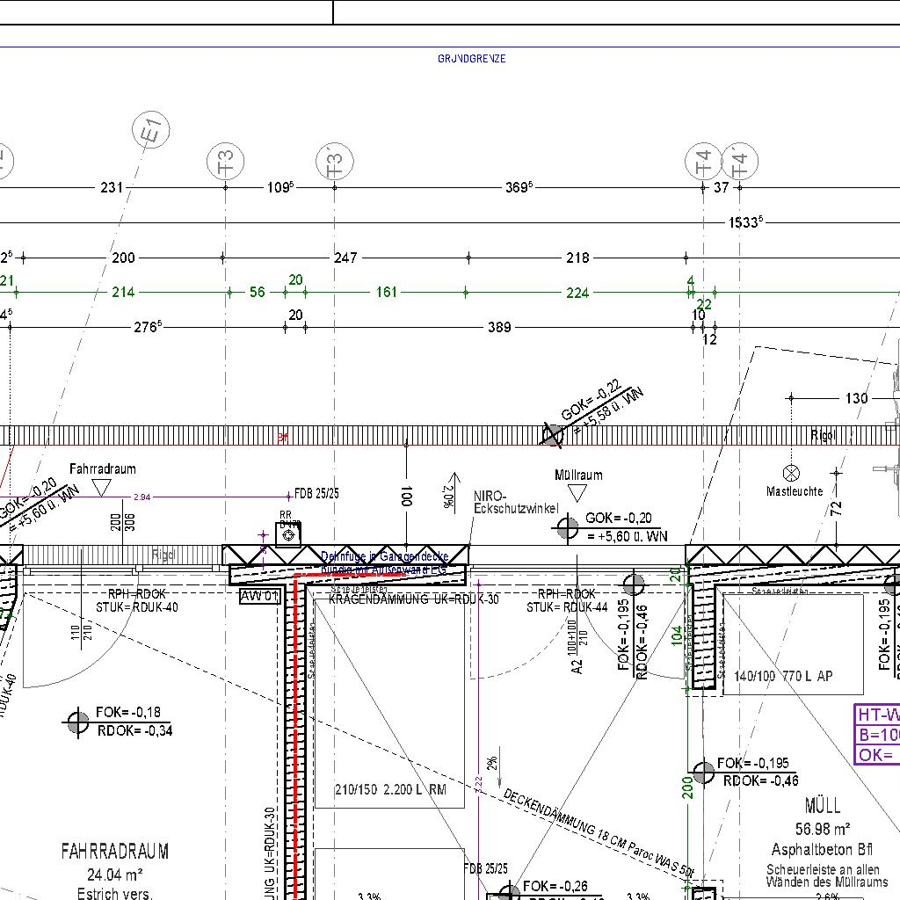Click level marker at FOK=-0,18 RDOK=-0,34

(77, 722)
